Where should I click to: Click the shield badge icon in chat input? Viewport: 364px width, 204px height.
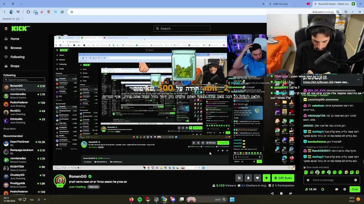pyautogui.click(x=308, y=180)
